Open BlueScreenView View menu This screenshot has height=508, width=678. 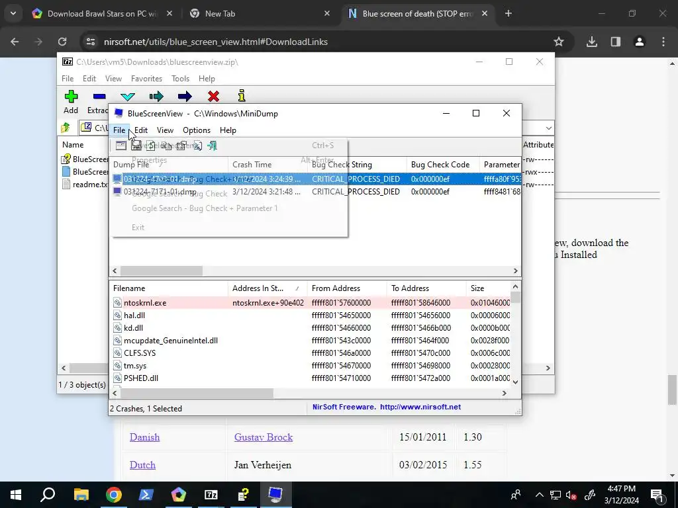[x=165, y=130]
